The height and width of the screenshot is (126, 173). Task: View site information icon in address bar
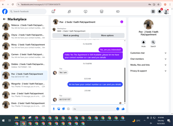click(18, 5)
